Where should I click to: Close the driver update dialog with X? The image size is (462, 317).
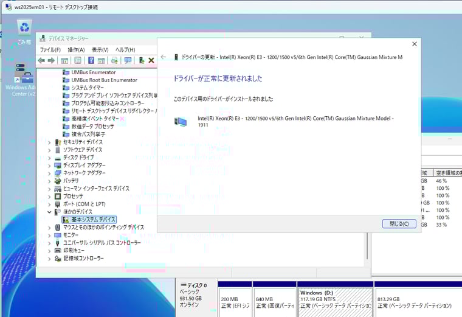tap(414, 44)
